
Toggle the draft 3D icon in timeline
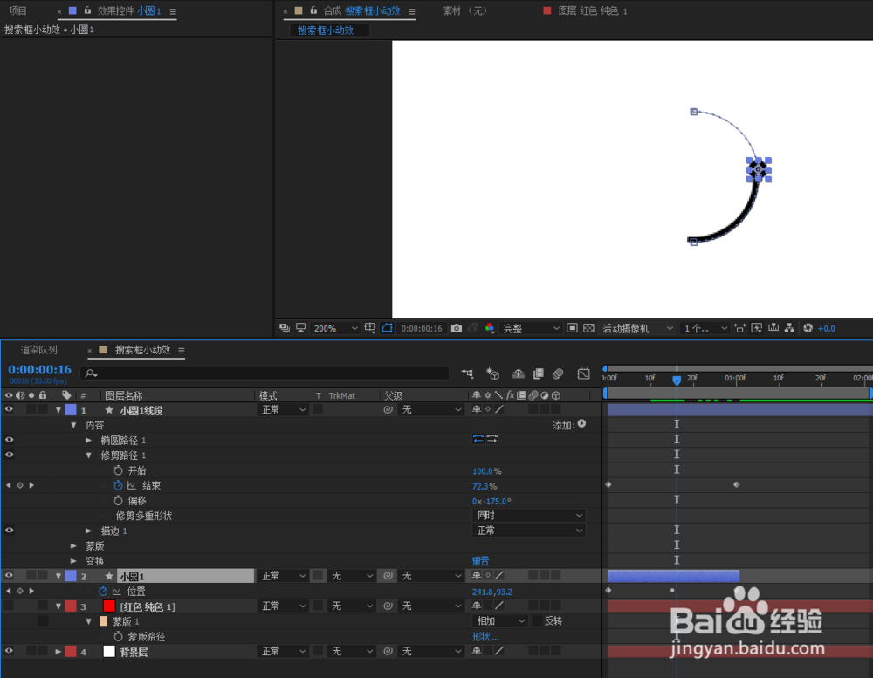point(492,373)
